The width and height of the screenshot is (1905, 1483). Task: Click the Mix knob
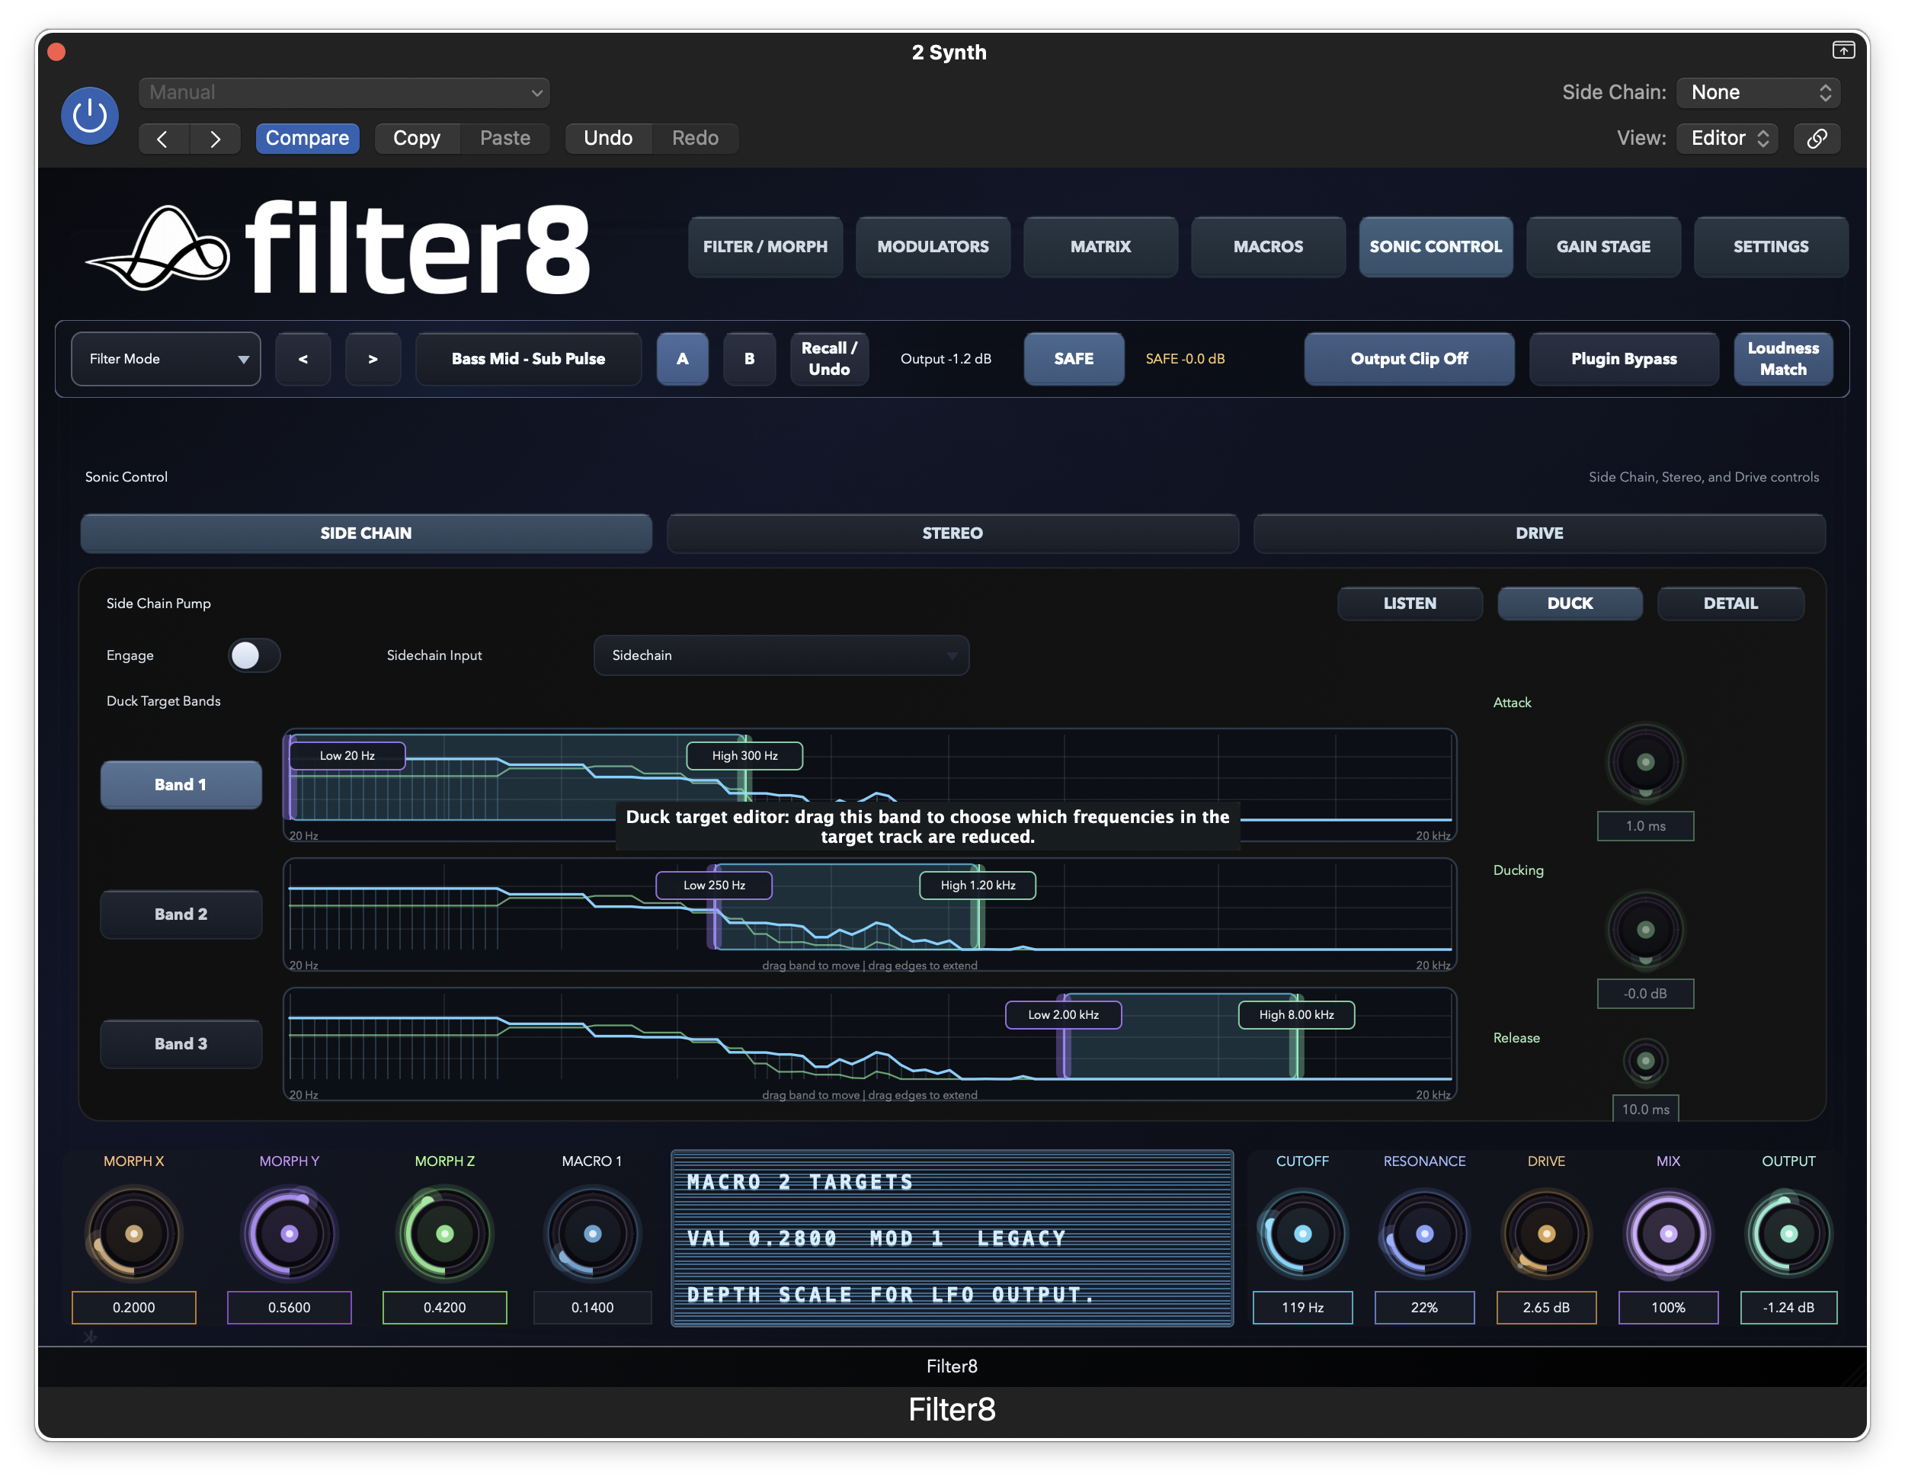(x=1669, y=1234)
